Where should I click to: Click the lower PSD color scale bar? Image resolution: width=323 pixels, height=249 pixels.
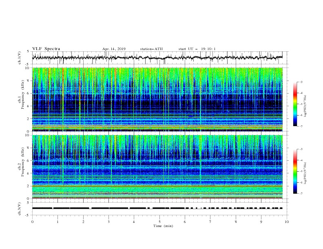(295, 171)
